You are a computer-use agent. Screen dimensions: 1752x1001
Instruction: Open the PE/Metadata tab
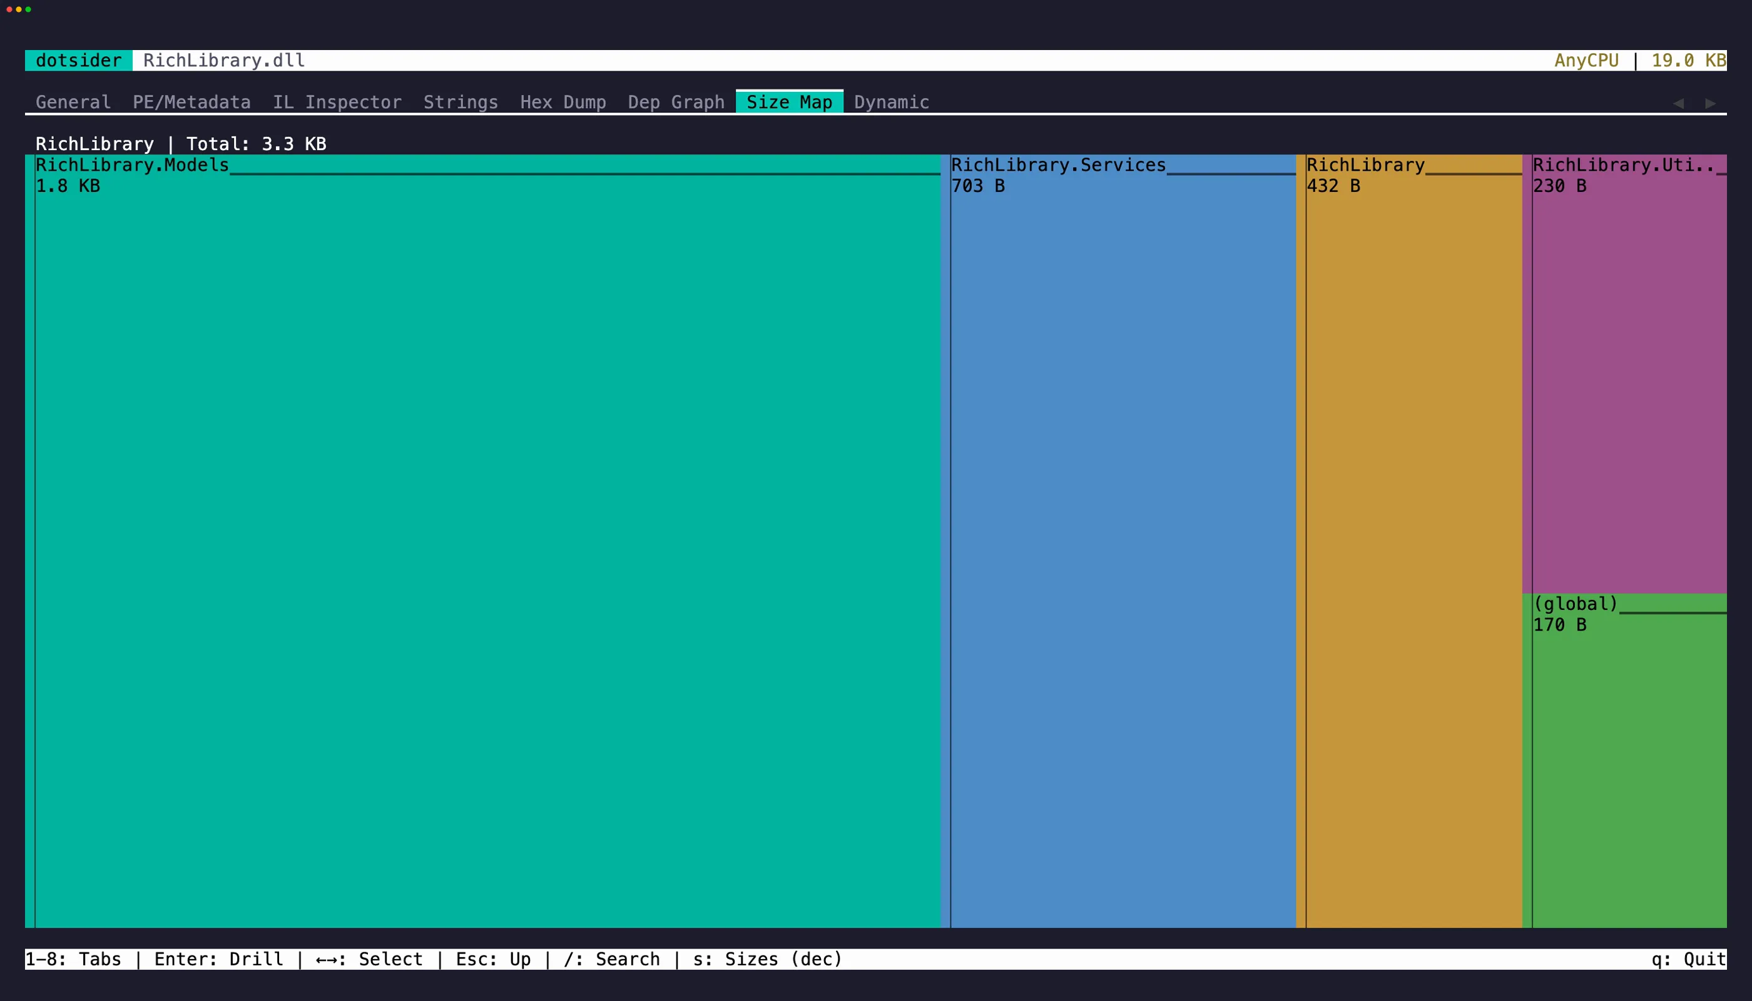click(191, 102)
